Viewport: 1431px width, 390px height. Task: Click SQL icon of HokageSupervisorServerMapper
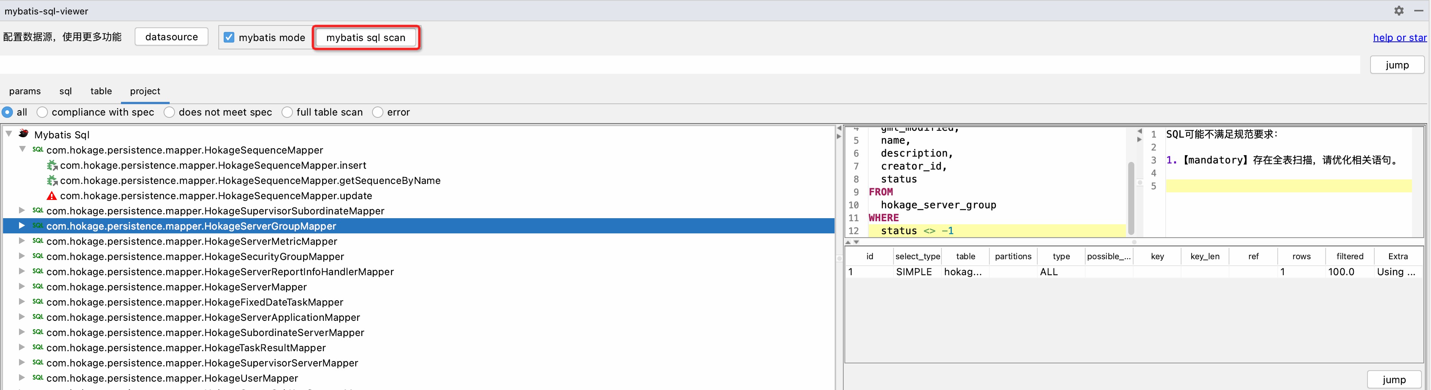click(x=38, y=362)
